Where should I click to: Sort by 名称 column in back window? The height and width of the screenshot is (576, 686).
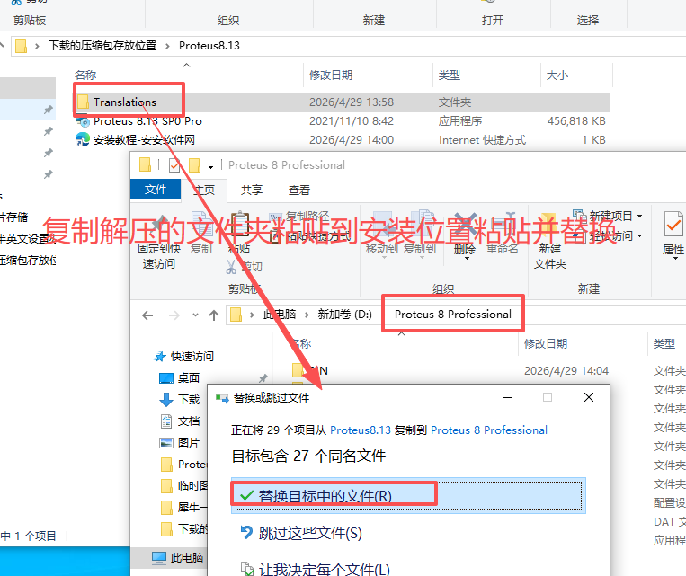click(x=85, y=75)
